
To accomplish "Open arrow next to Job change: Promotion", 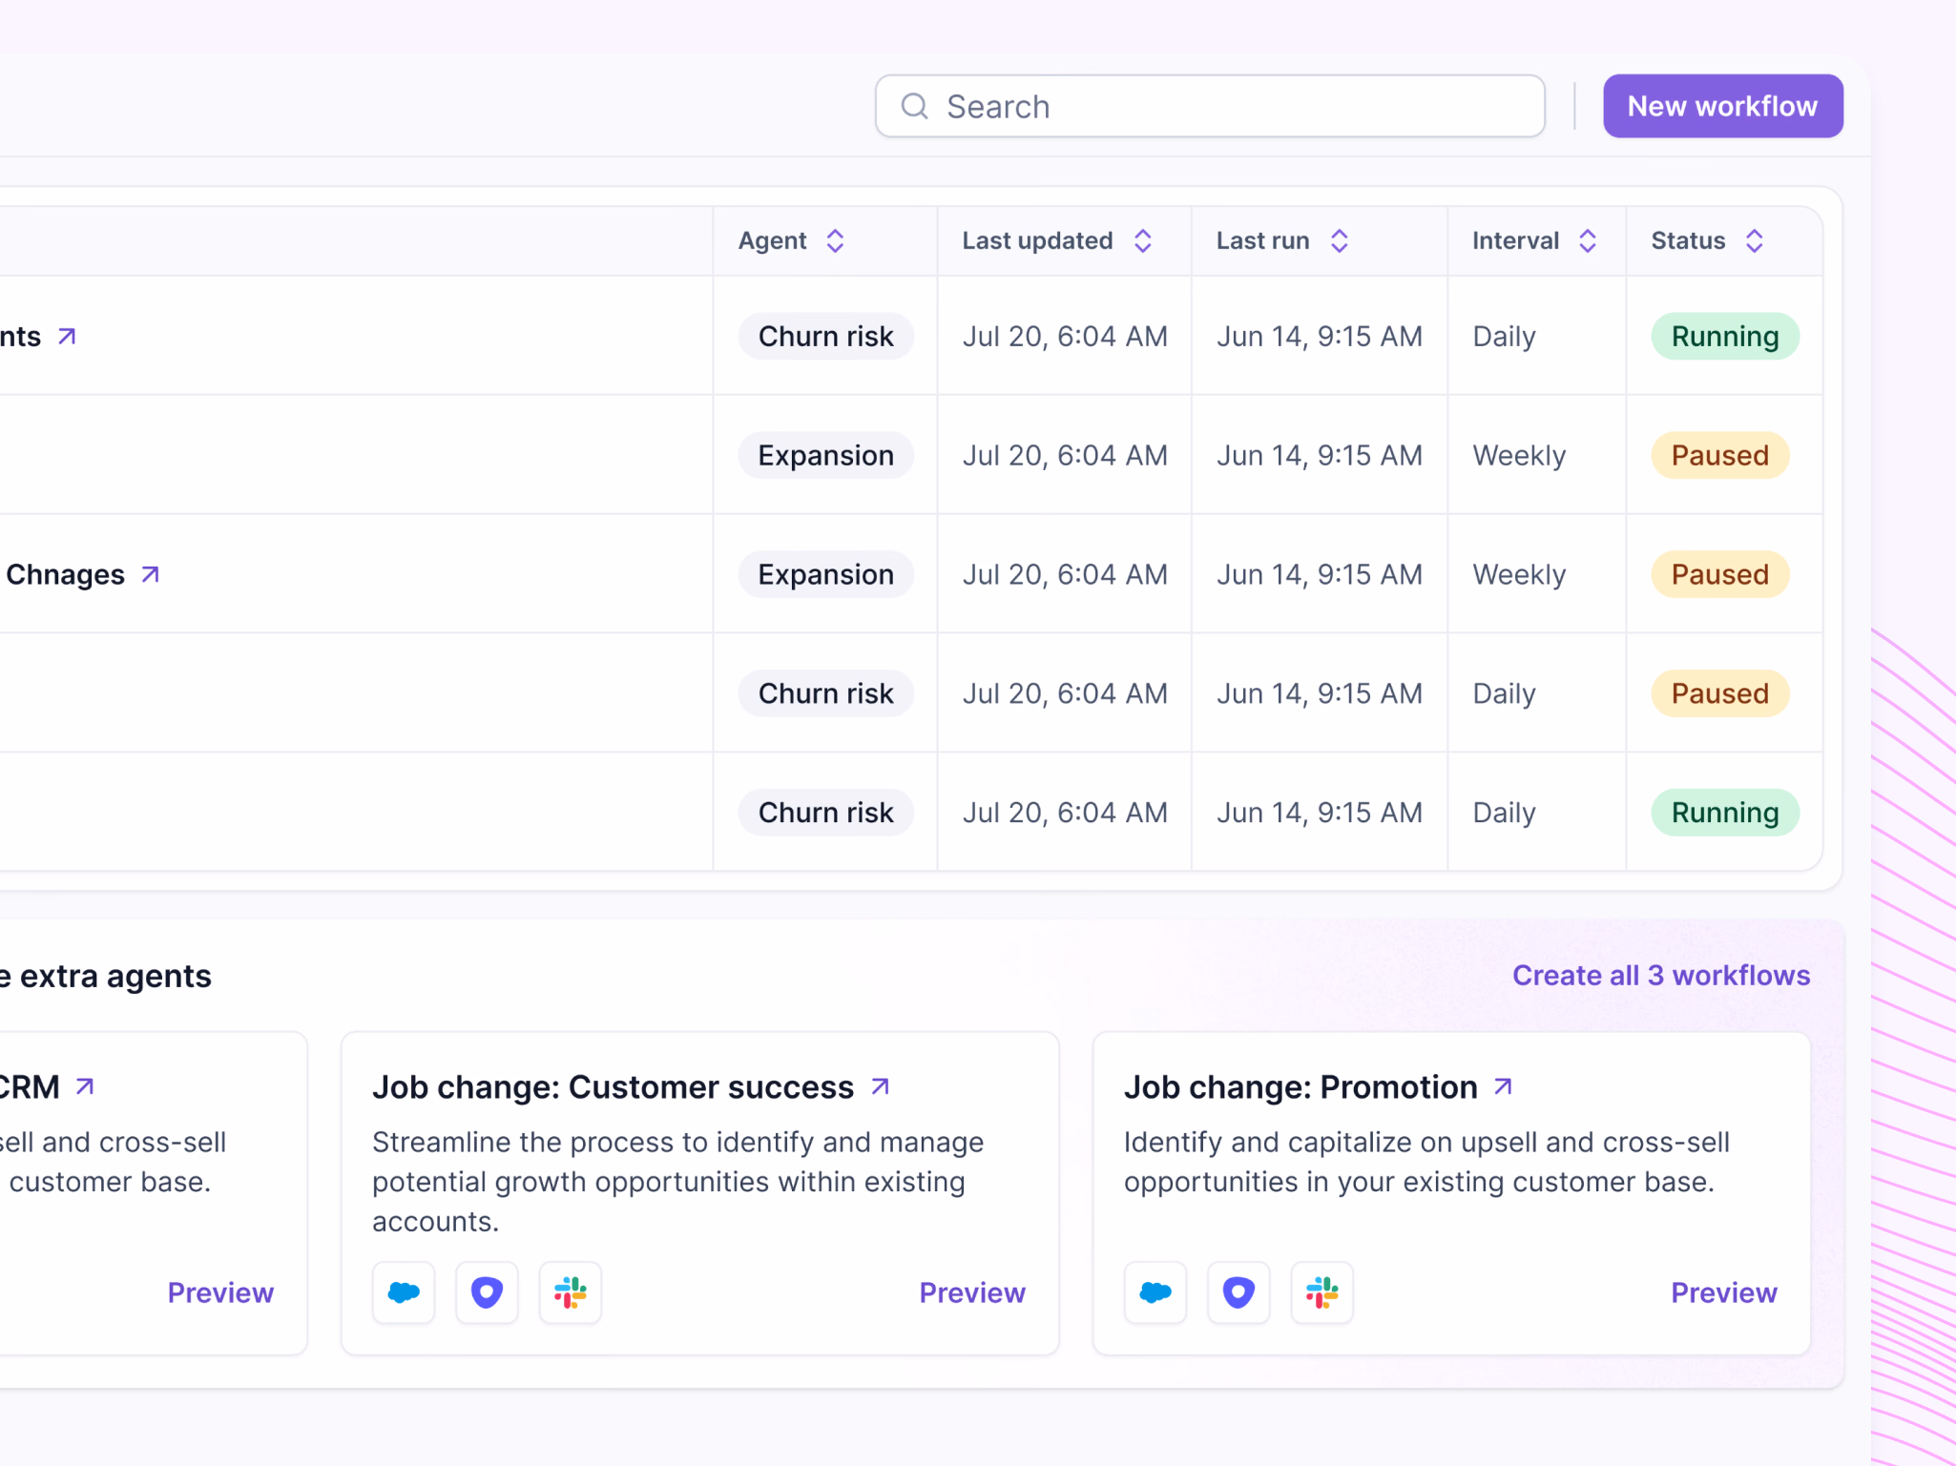I will (1504, 1086).
